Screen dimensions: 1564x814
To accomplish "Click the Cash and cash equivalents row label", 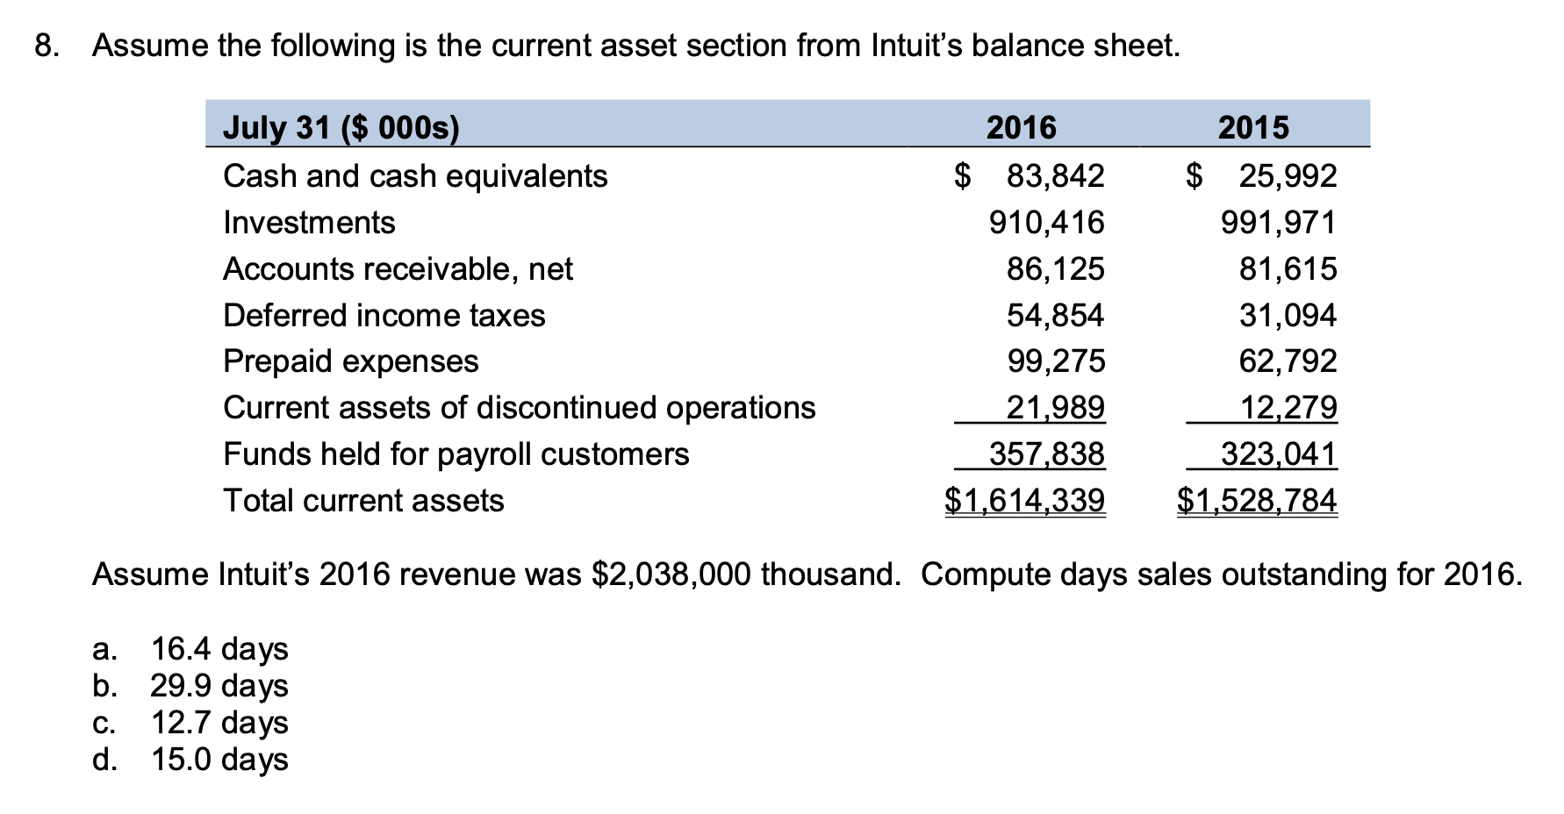I will pyautogui.click(x=415, y=176).
